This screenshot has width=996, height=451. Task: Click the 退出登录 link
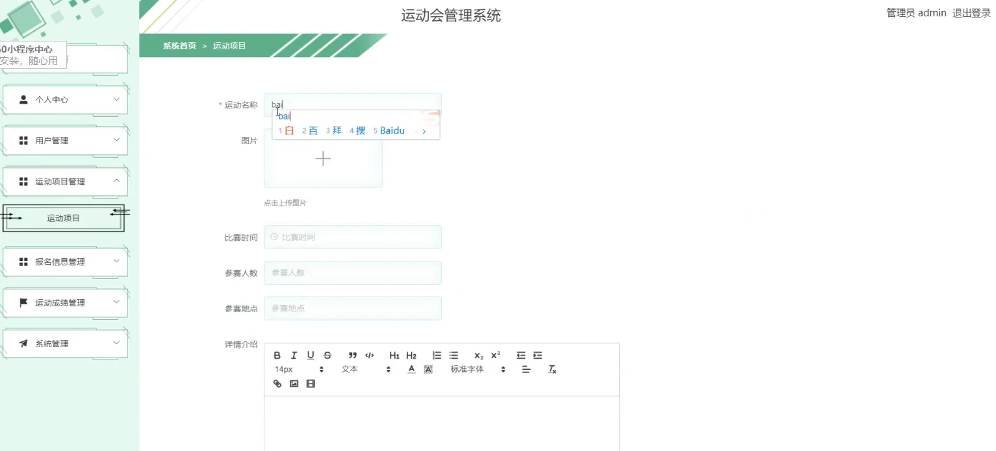(x=971, y=12)
